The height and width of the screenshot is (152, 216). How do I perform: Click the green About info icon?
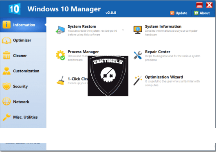click(196, 13)
